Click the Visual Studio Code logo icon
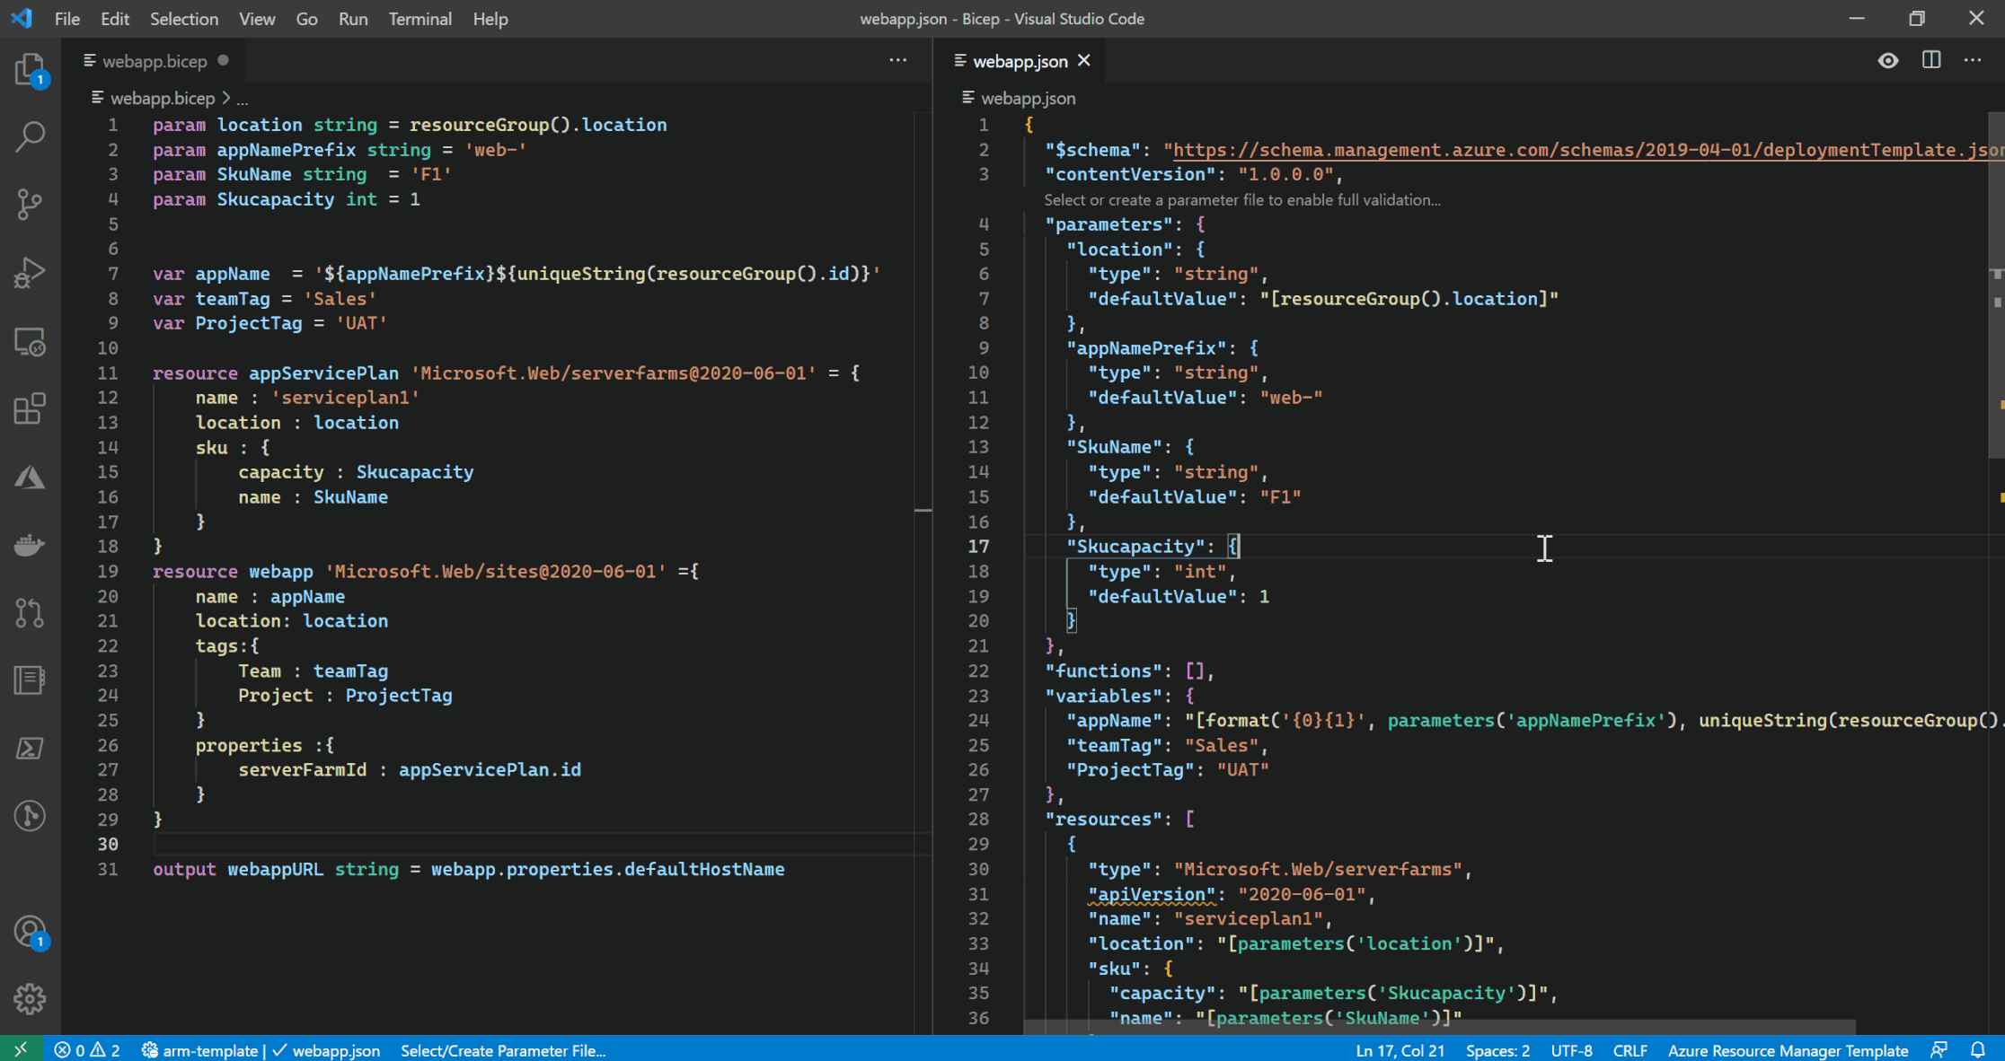Screen dimensions: 2005x1061 click(21, 18)
